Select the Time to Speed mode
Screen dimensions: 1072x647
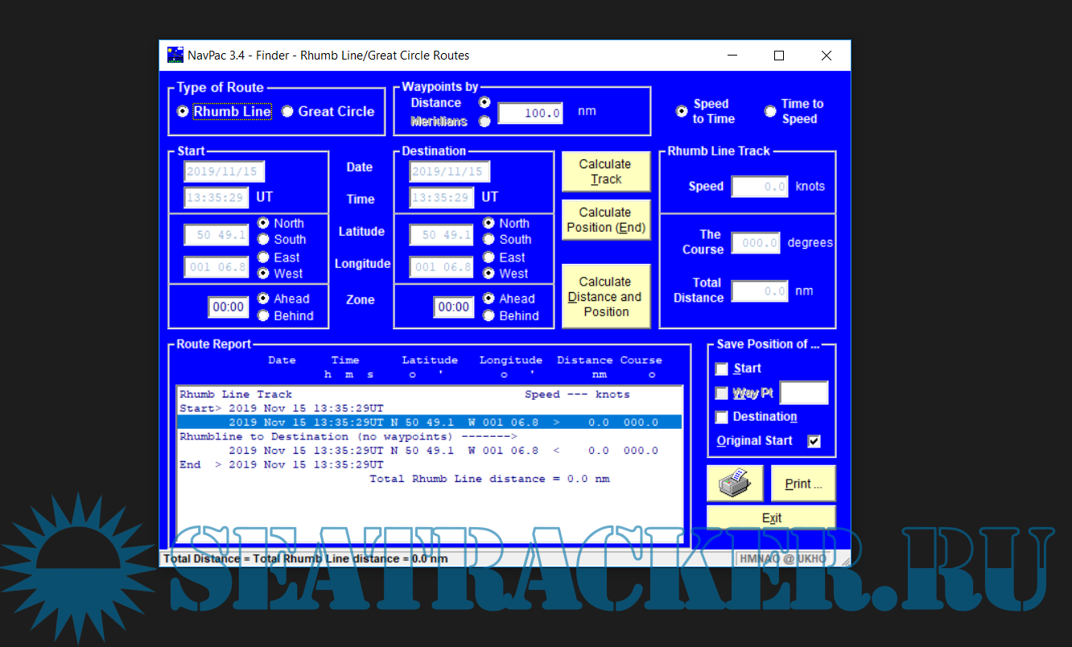click(770, 111)
